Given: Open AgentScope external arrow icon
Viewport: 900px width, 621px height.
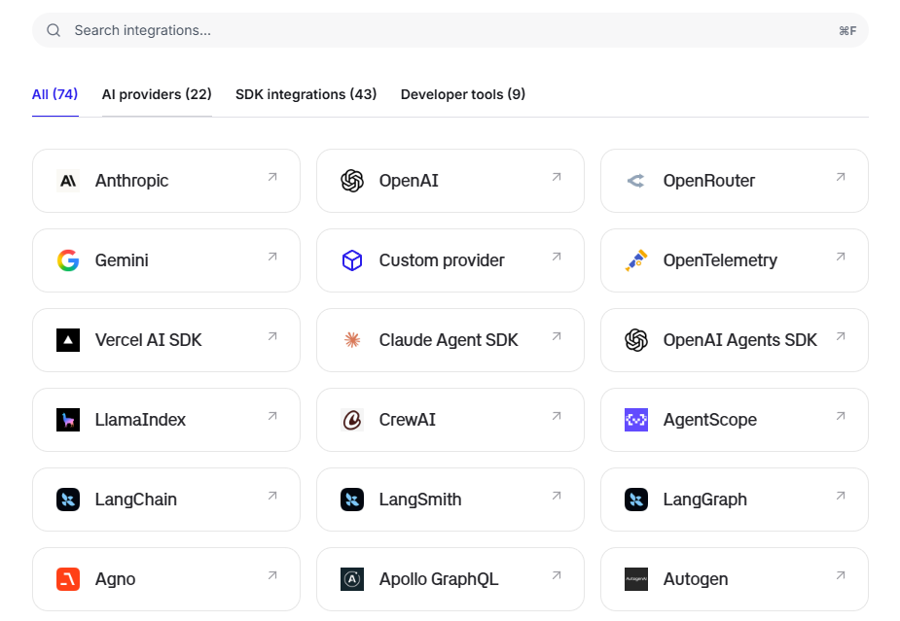Looking at the screenshot, I should pyautogui.click(x=841, y=416).
